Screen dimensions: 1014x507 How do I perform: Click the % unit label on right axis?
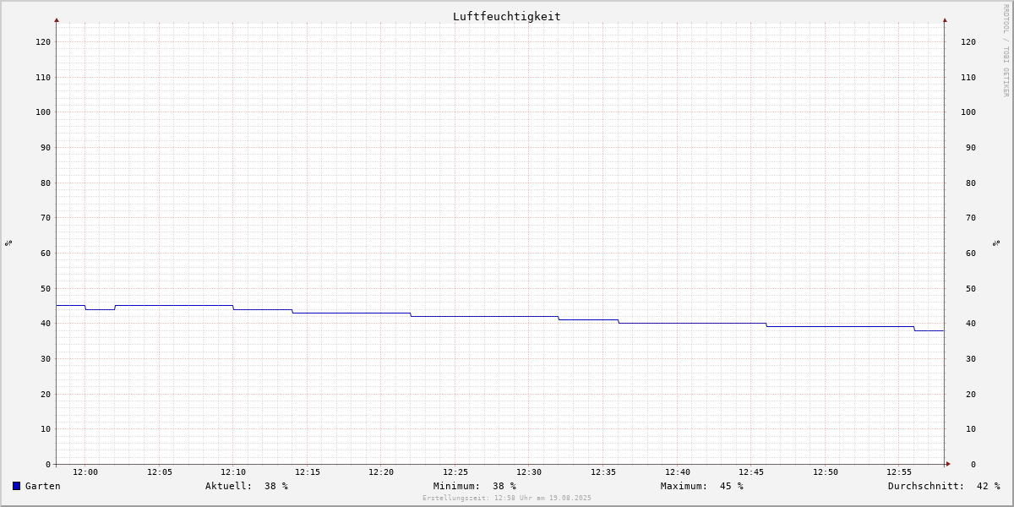tap(996, 243)
